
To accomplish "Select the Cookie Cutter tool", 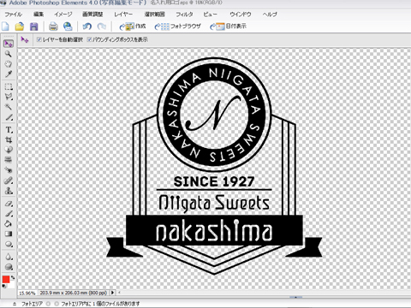I will 9,150.
